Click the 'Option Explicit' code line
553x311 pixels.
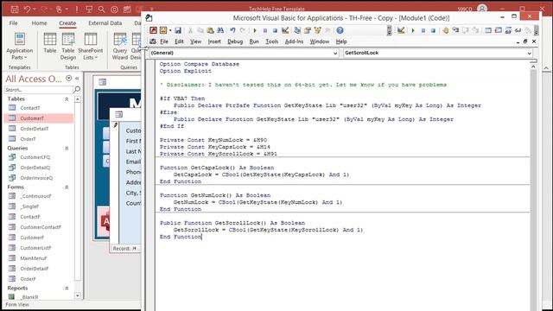coord(186,71)
